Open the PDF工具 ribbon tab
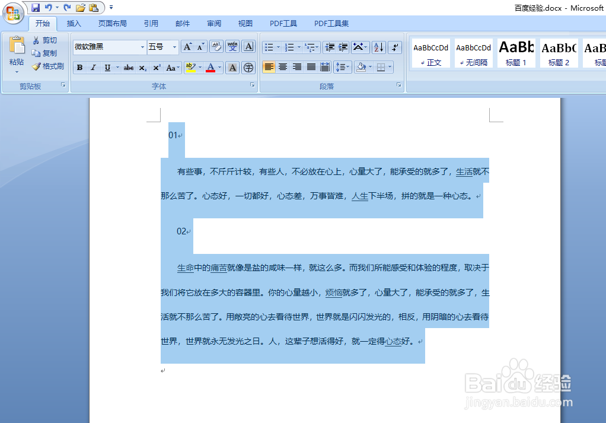 click(x=283, y=23)
